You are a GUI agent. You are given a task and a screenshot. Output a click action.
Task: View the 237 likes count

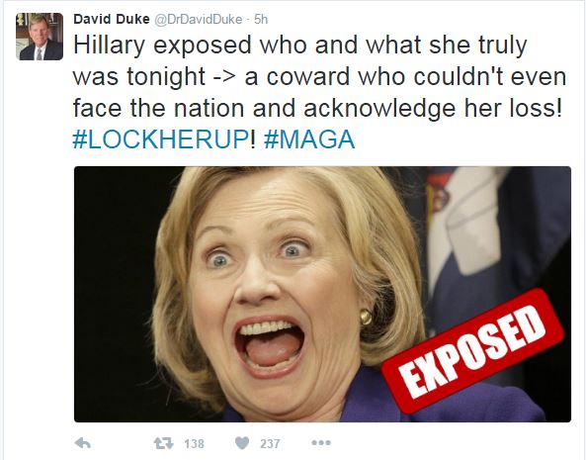(270, 444)
